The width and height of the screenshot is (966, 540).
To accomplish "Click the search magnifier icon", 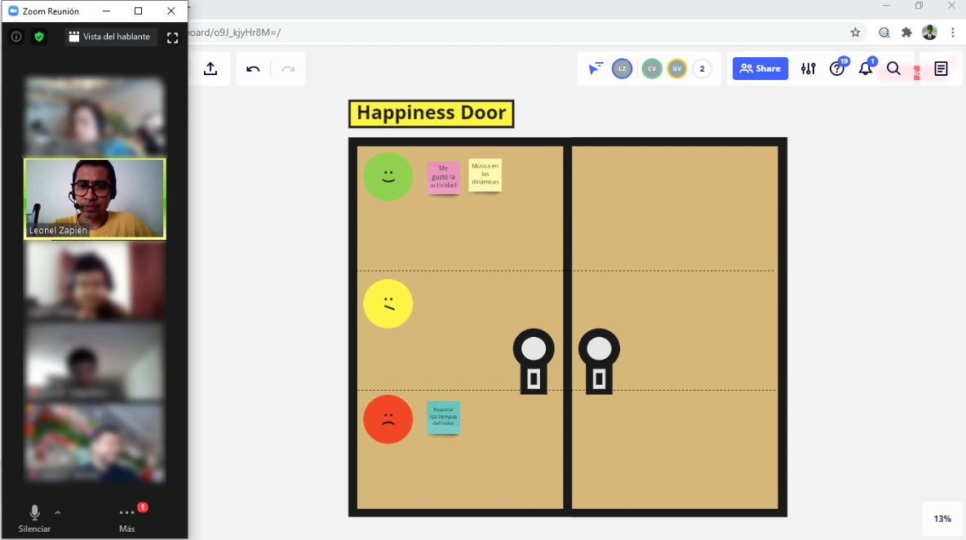I will (893, 69).
